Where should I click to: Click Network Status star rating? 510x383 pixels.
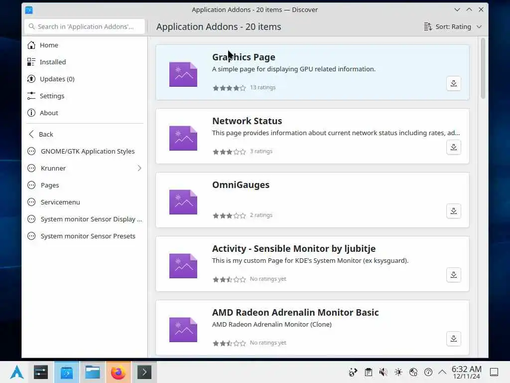click(229, 152)
